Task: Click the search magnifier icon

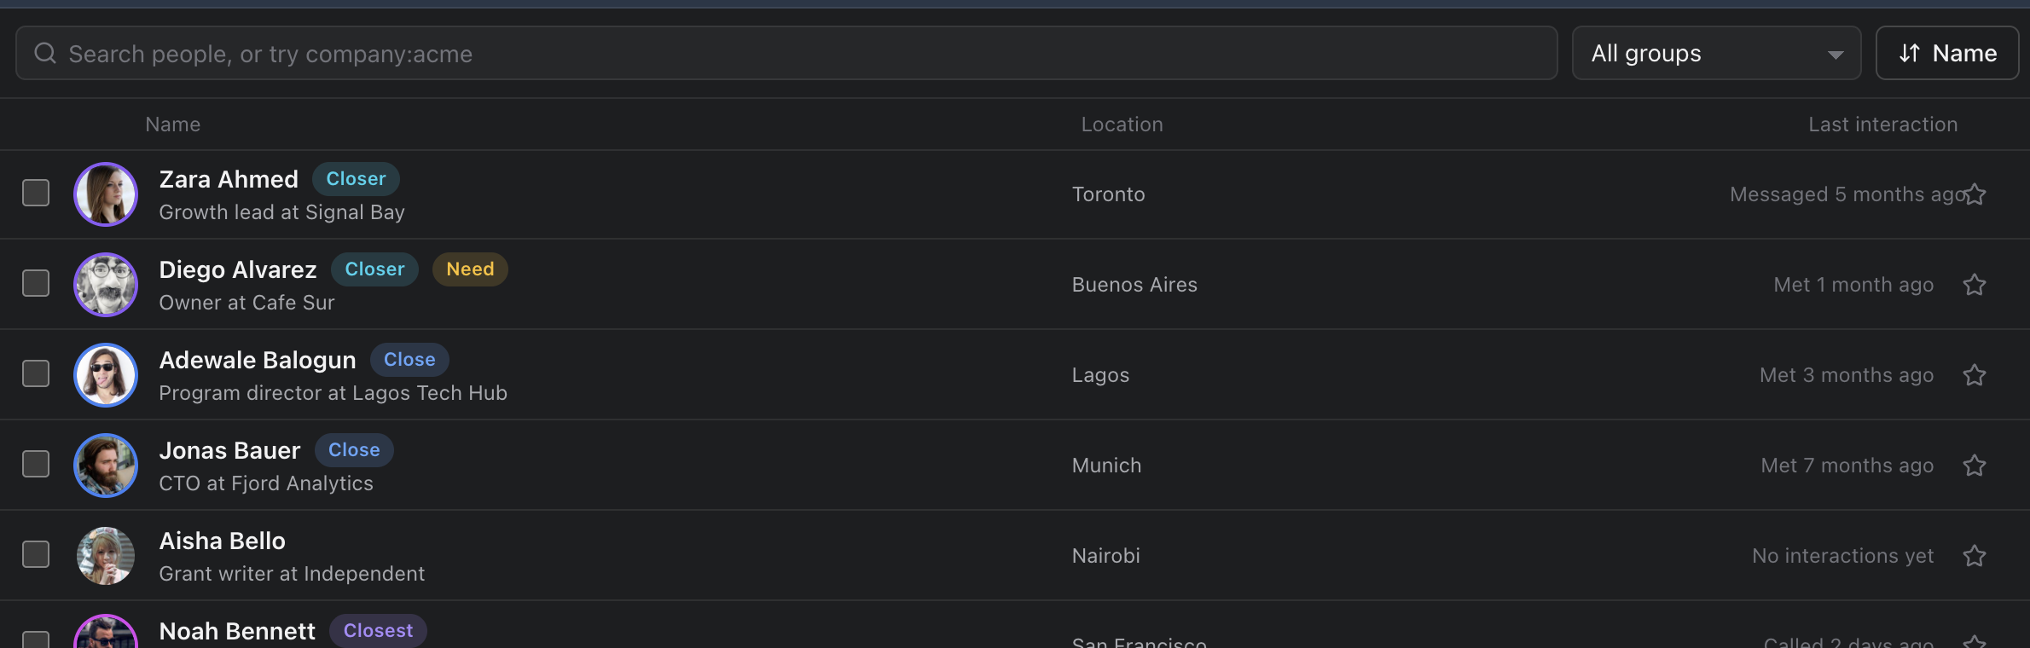Action: (45, 54)
